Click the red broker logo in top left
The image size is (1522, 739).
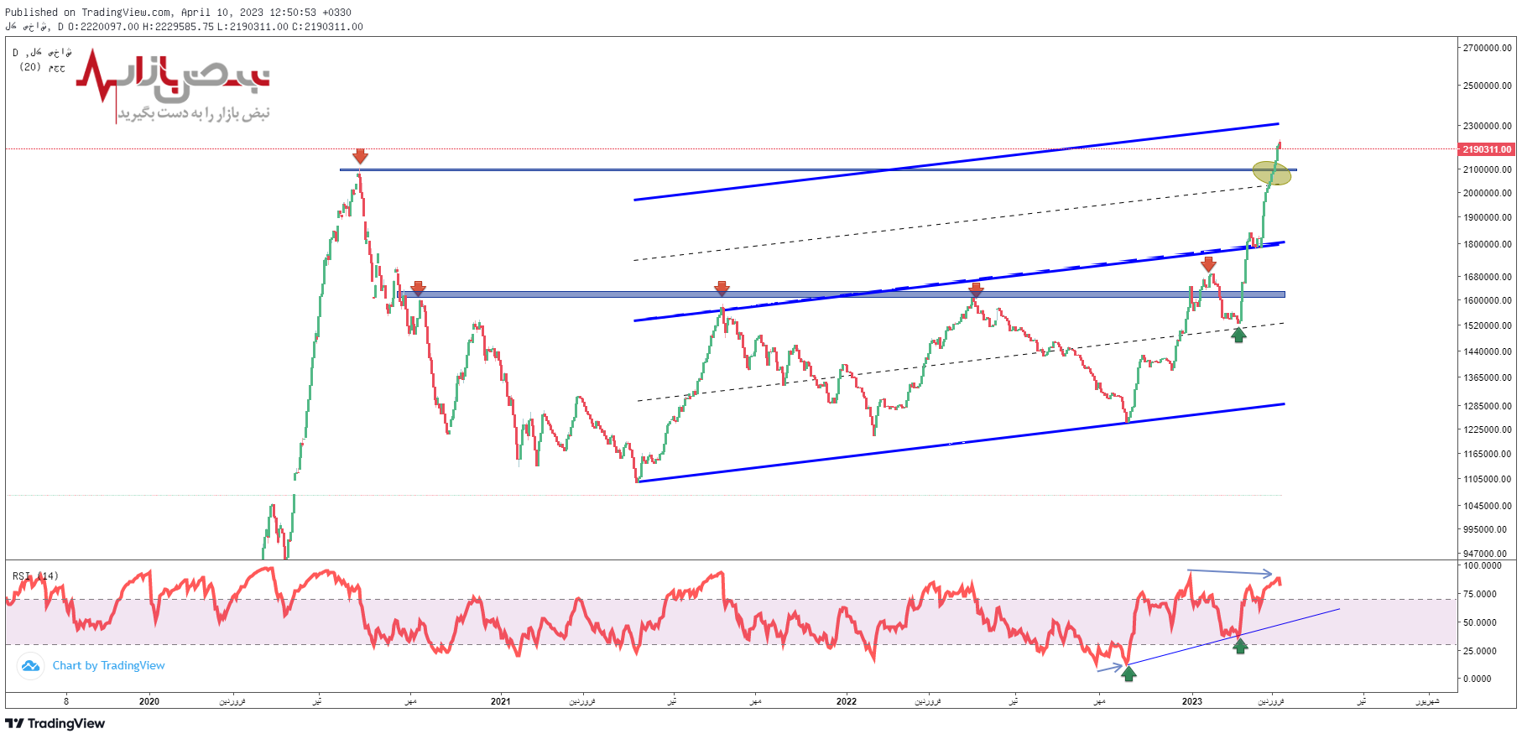[x=173, y=86]
